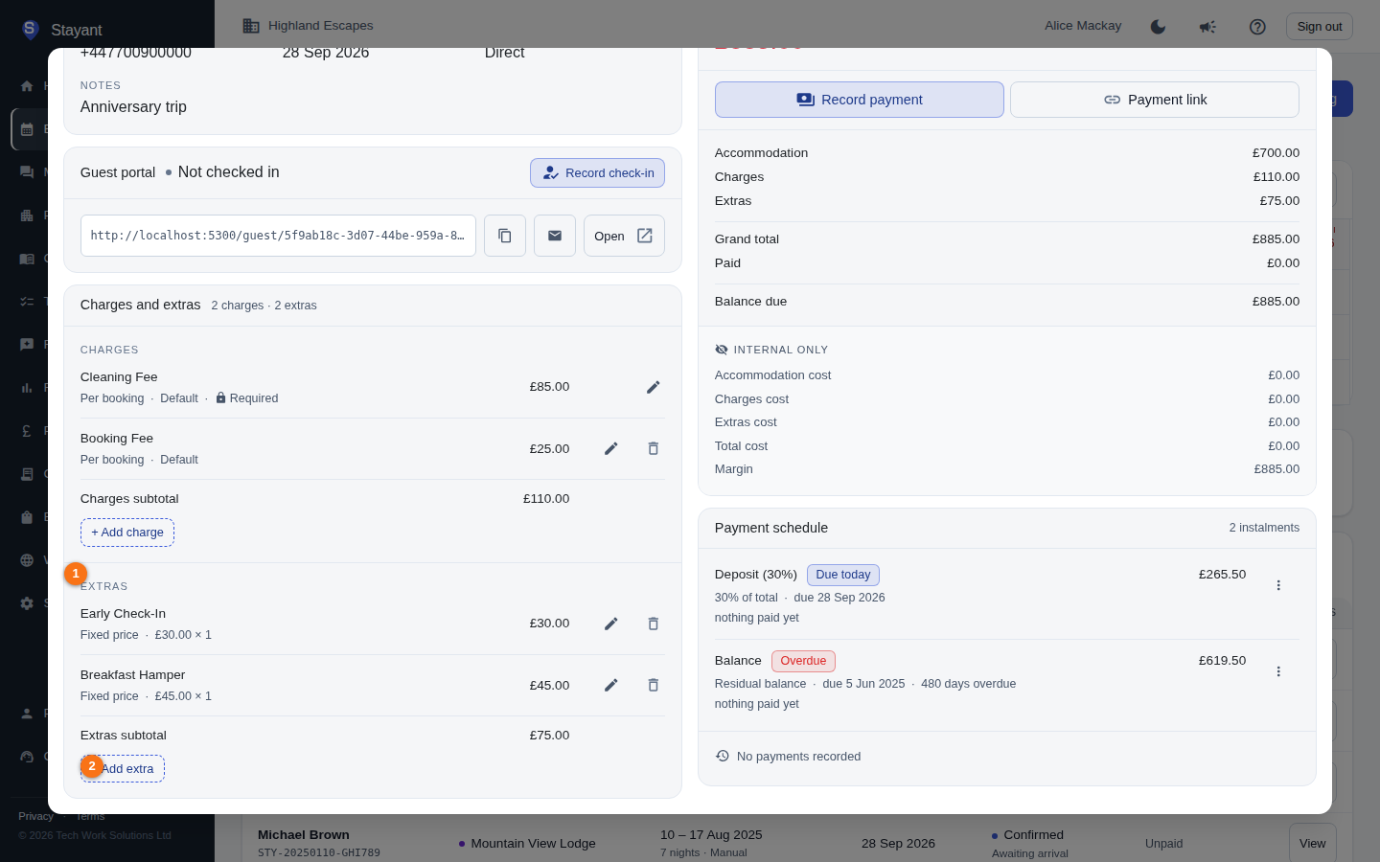The width and height of the screenshot is (1380, 862).
Task: Toggle dark mode moon icon
Action: [x=1158, y=27]
